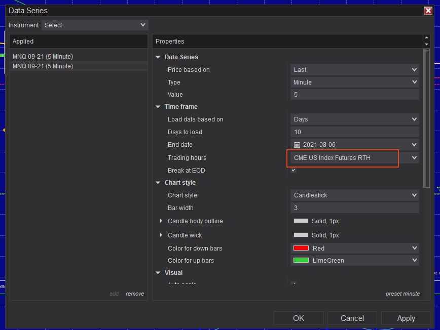Click the preset minute link
This screenshot has width=440, height=330.
pos(402,294)
